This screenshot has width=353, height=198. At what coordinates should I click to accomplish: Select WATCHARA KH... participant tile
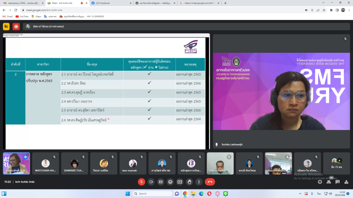coord(45,164)
